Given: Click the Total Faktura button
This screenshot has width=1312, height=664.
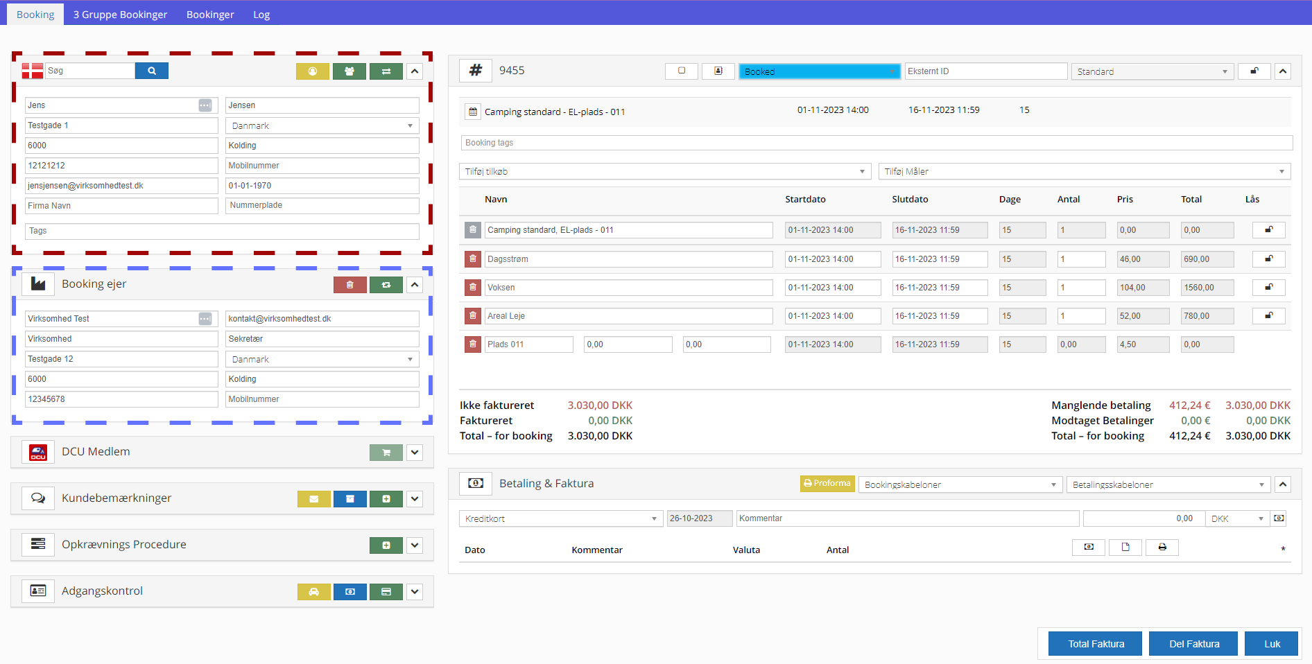Looking at the screenshot, I should pyautogui.click(x=1096, y=644).
